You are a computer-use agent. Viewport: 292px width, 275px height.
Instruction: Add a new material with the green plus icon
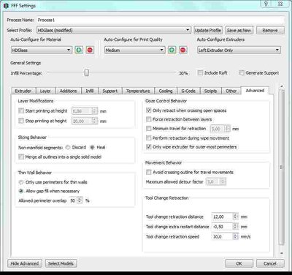[79, 50]
